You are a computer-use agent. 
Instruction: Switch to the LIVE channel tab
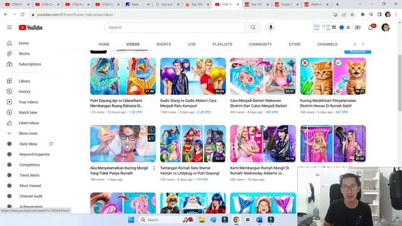[x=192, y=44]
